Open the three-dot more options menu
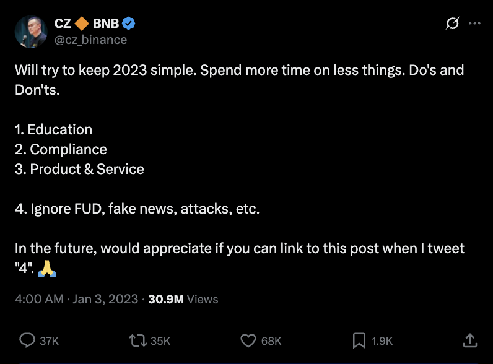This screenshot has height=364, width=493. [474, 24]
